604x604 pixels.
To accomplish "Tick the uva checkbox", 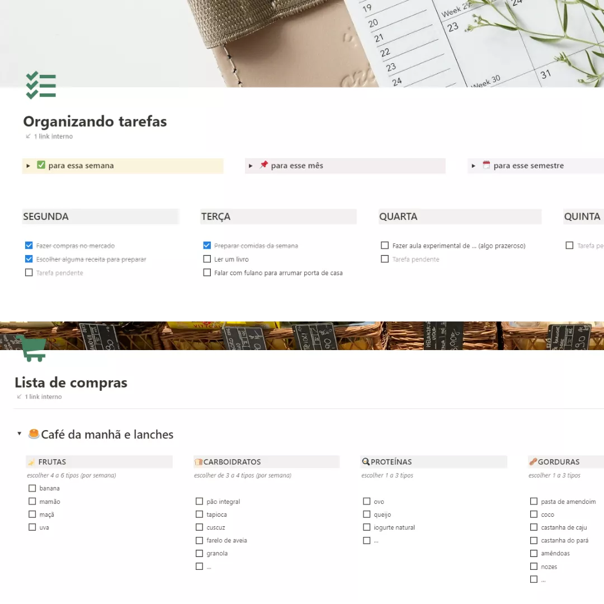I will pyautogui.click(x=32, y=527).
